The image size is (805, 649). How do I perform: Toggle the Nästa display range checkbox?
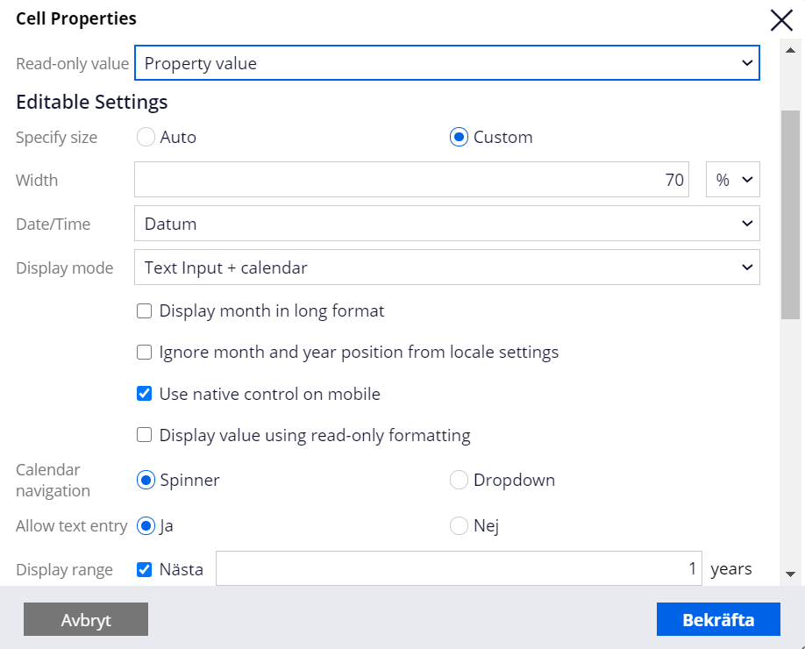click(145, 569)
